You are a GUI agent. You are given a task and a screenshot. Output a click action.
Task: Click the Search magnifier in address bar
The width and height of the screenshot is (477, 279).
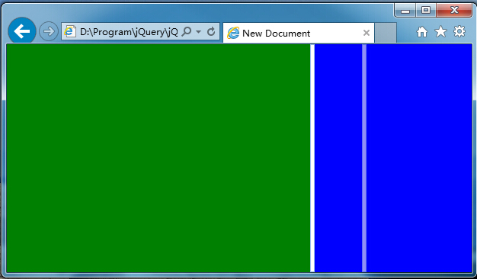tap(187, 31)
